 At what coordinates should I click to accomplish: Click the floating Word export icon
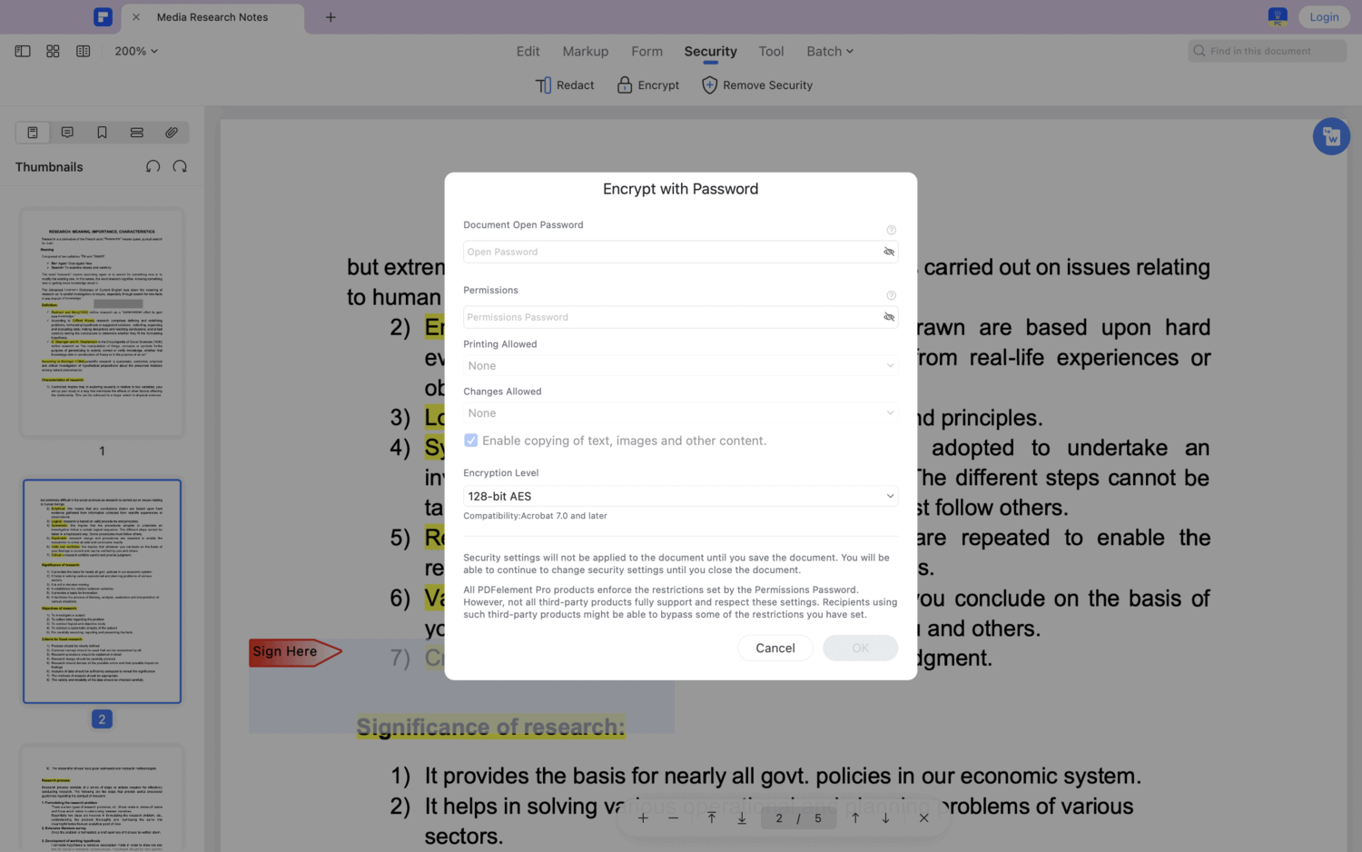(x=1331, y=135)
